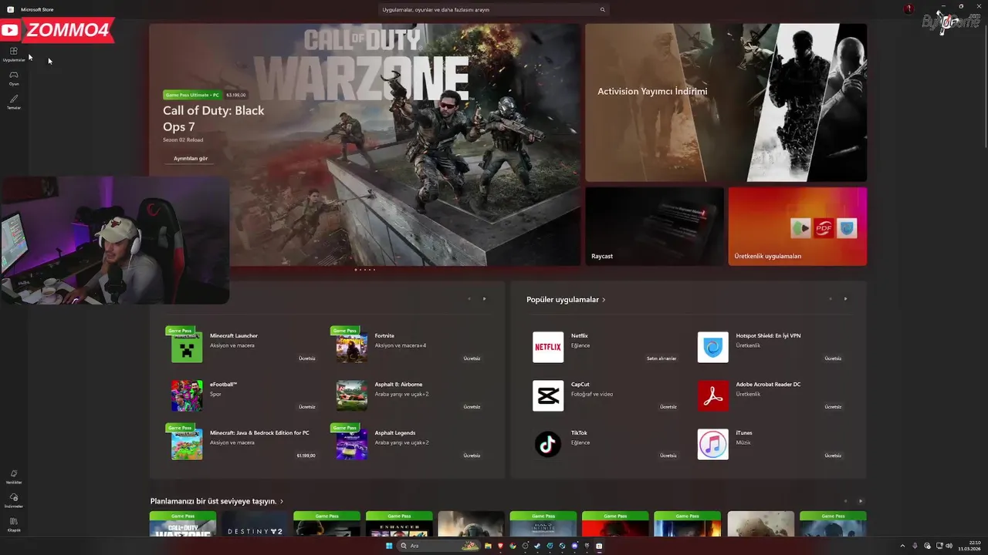Open the Temalar themes section
Viewport: 988px width, 555px height.
pos(14,102)
